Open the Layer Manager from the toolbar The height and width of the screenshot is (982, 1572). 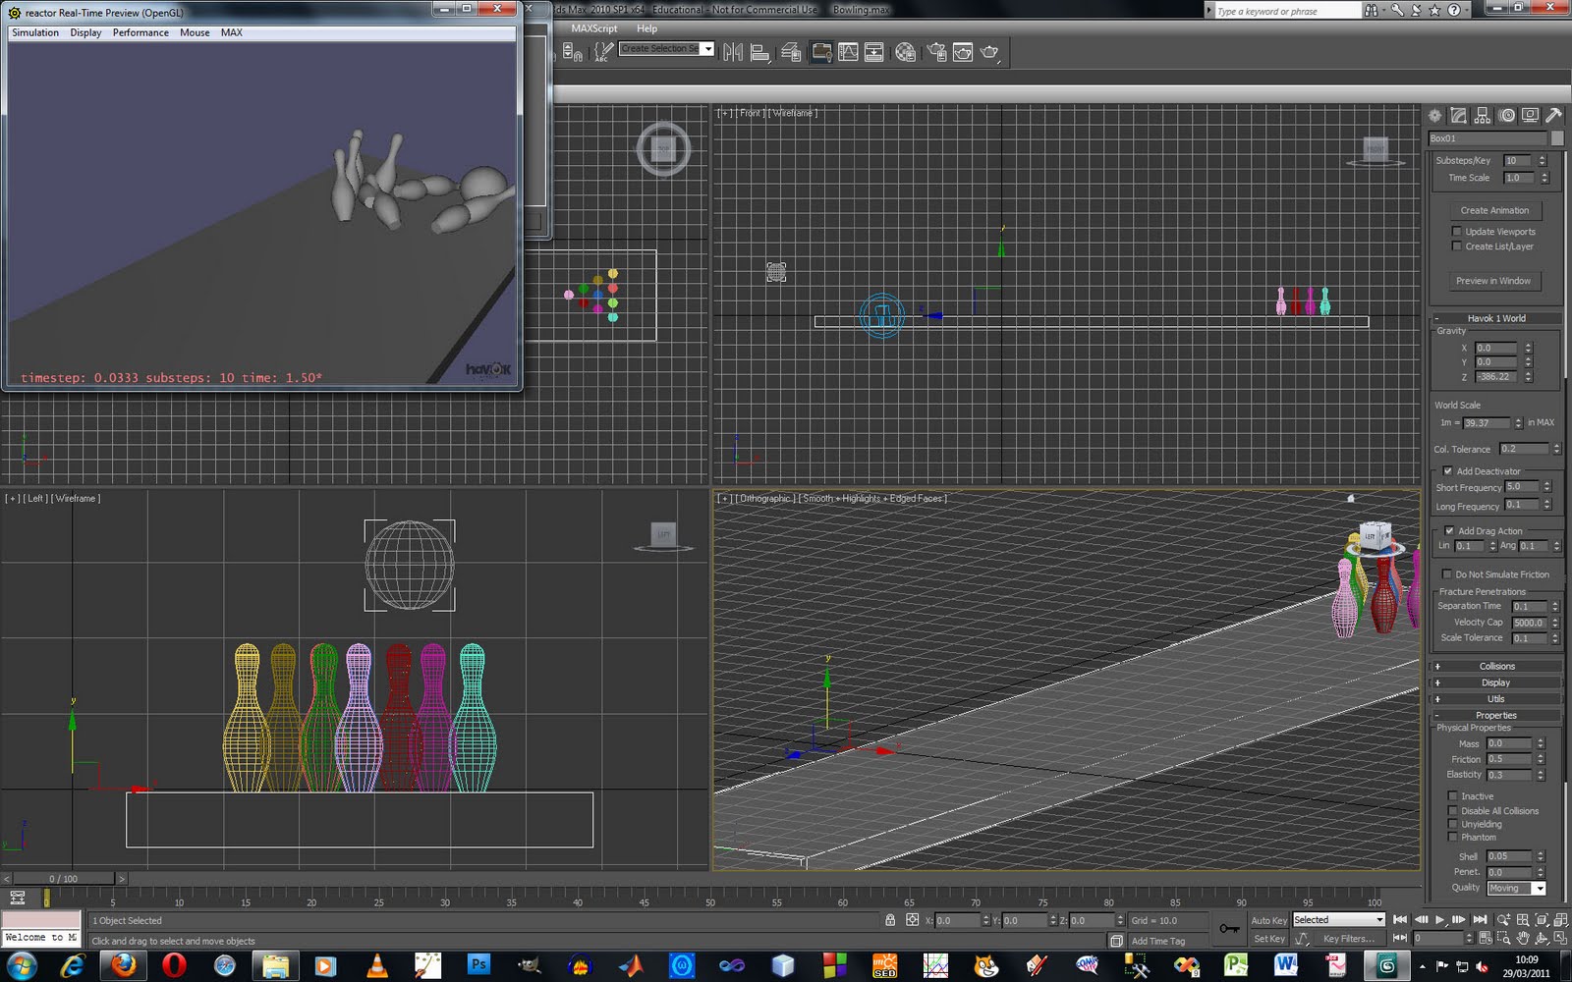tap(790, 51)
